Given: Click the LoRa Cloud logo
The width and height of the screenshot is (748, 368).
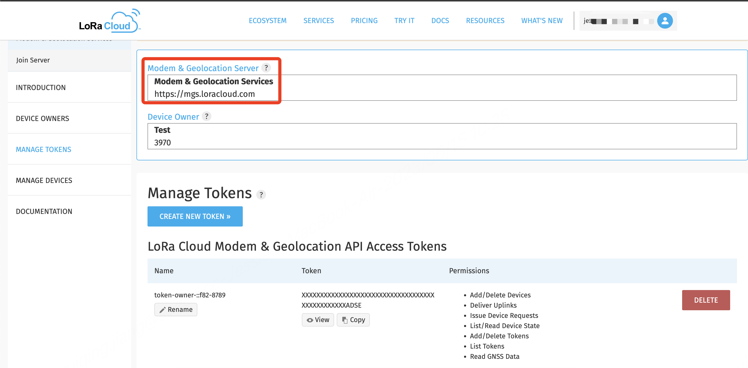Looking at the screenshot, I should point(110,21).
